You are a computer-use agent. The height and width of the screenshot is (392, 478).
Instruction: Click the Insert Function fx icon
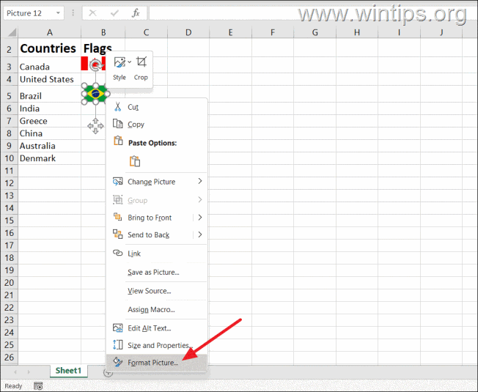[x=136, y=13]
